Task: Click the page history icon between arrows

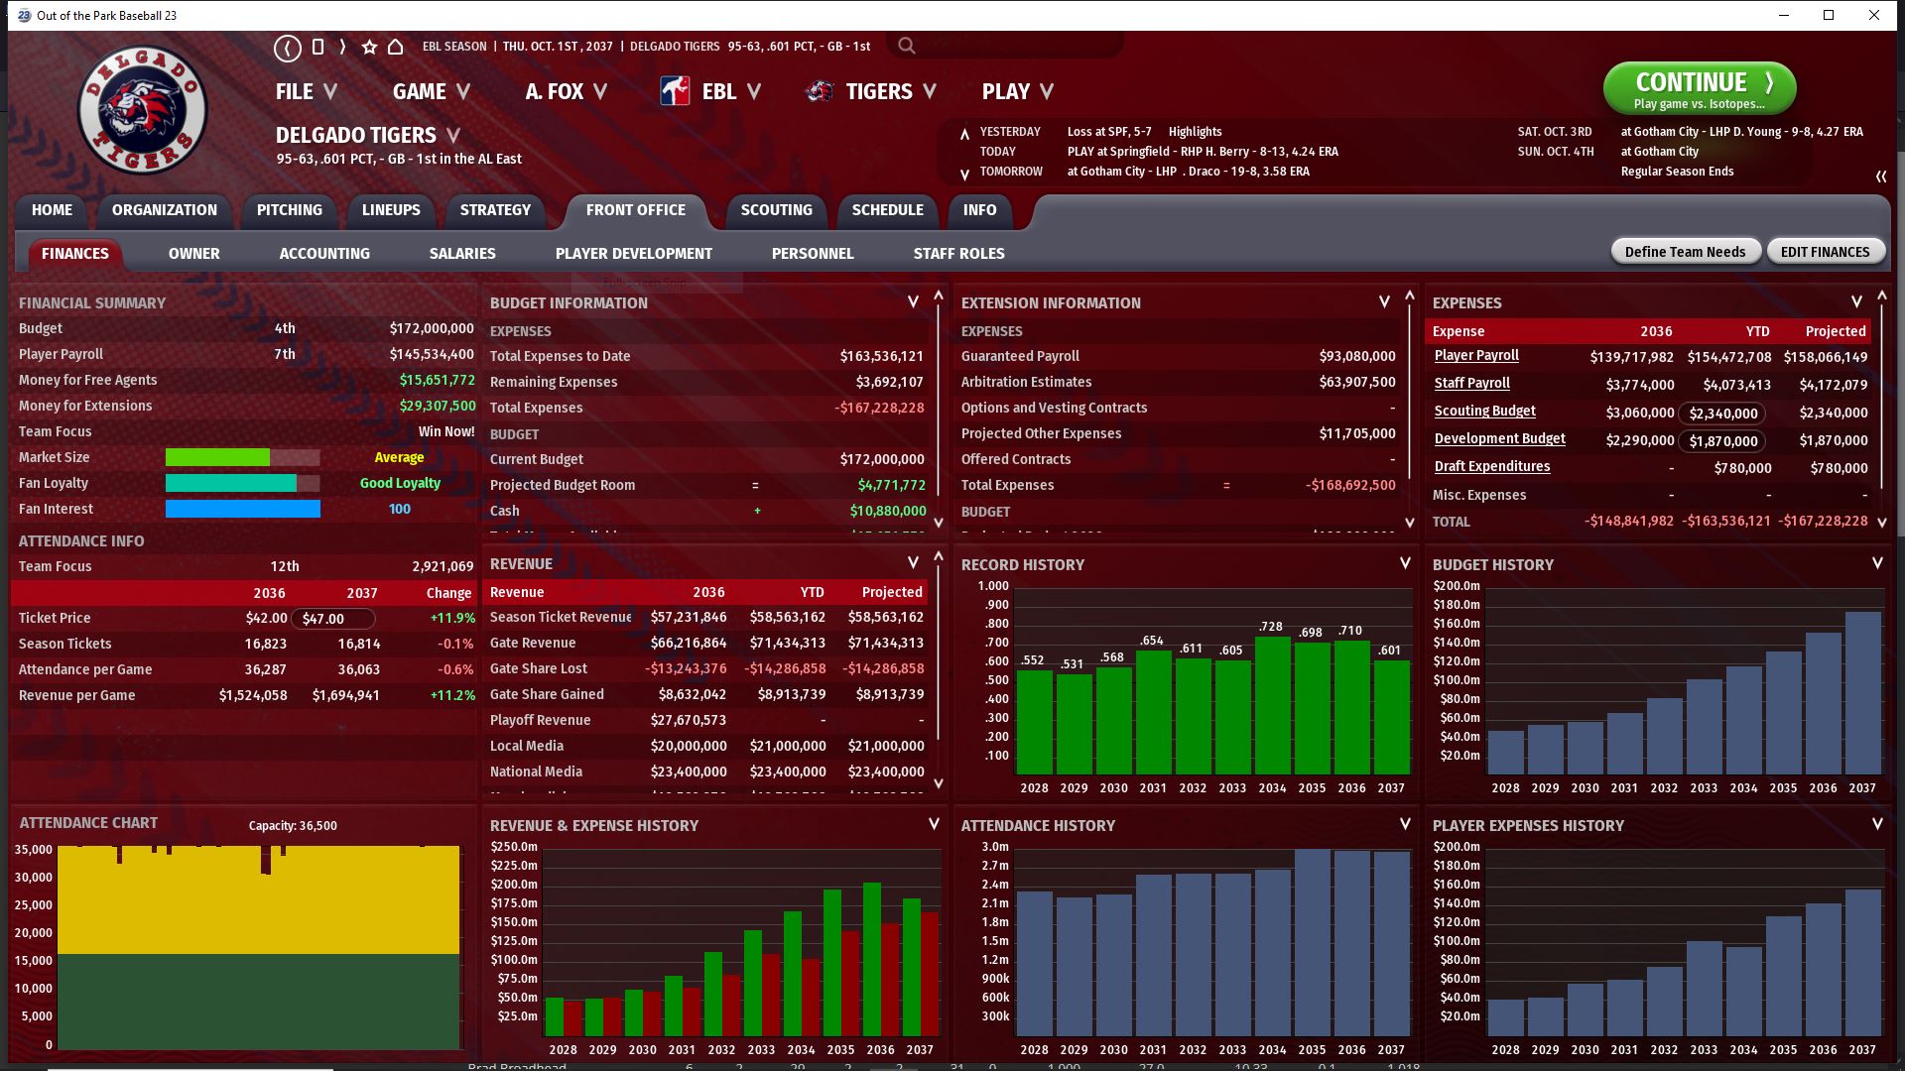Action: pyautogui.click(x=317, y=47)
